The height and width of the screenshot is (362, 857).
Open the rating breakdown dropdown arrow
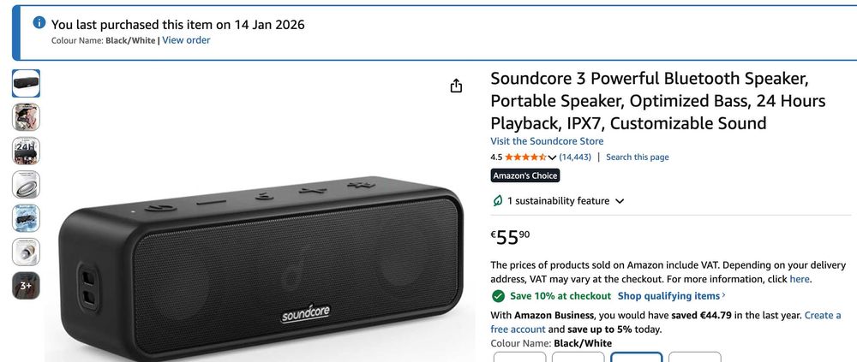click(x=552, y=157)
